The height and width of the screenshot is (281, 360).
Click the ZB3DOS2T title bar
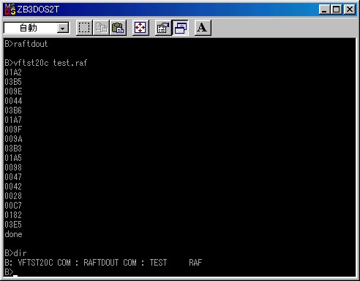(x=161, y=10)
